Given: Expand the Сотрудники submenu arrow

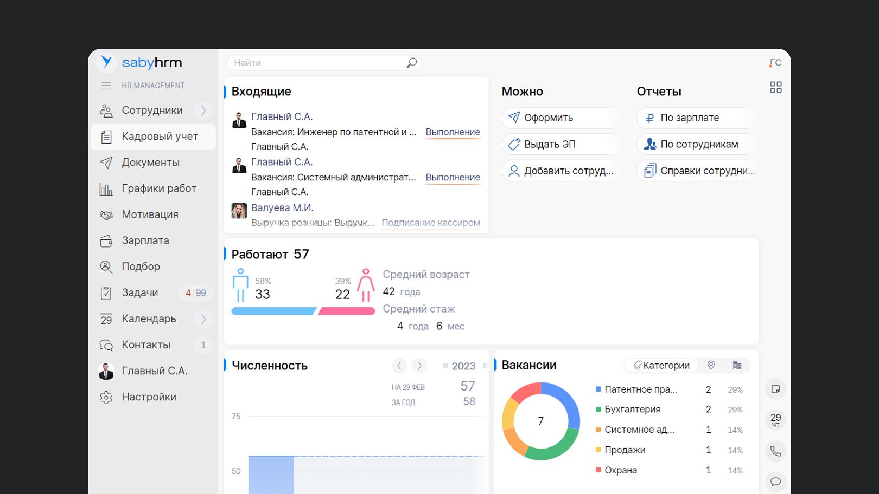Looking at the screenshot, I should pyautogui.click(x=203, y=110).
